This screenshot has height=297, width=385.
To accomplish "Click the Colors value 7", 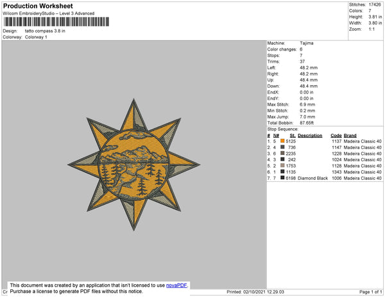I will tap(370, 11).
